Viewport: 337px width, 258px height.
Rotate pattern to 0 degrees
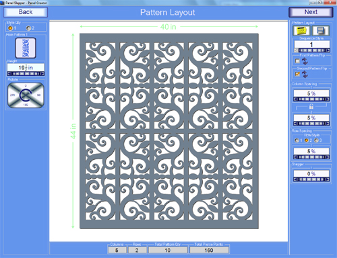coord(26,85)
